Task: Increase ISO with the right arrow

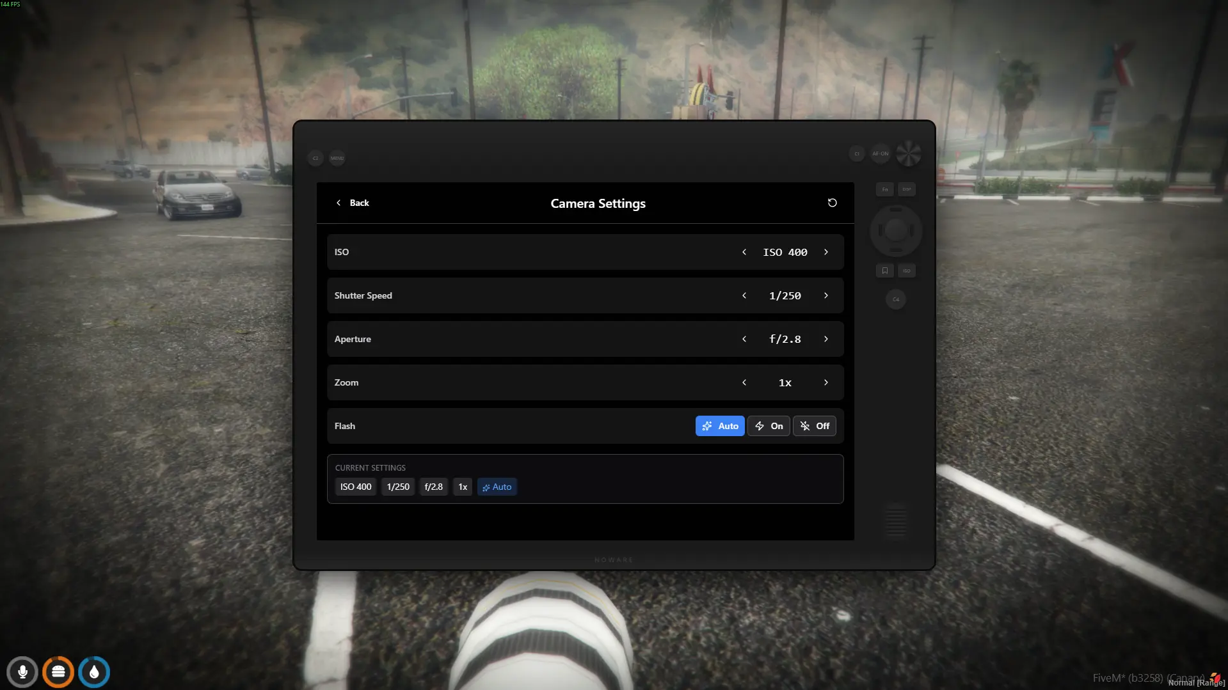Action: pos(826,252)
